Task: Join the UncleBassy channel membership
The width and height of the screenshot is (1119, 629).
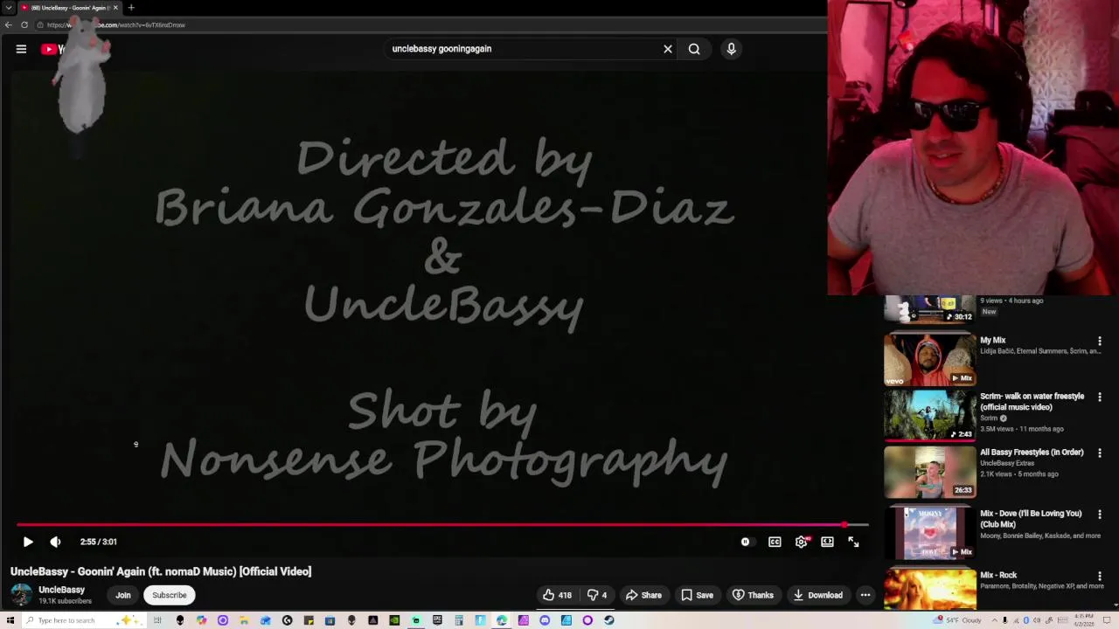Action: click(x=123, y=595)
